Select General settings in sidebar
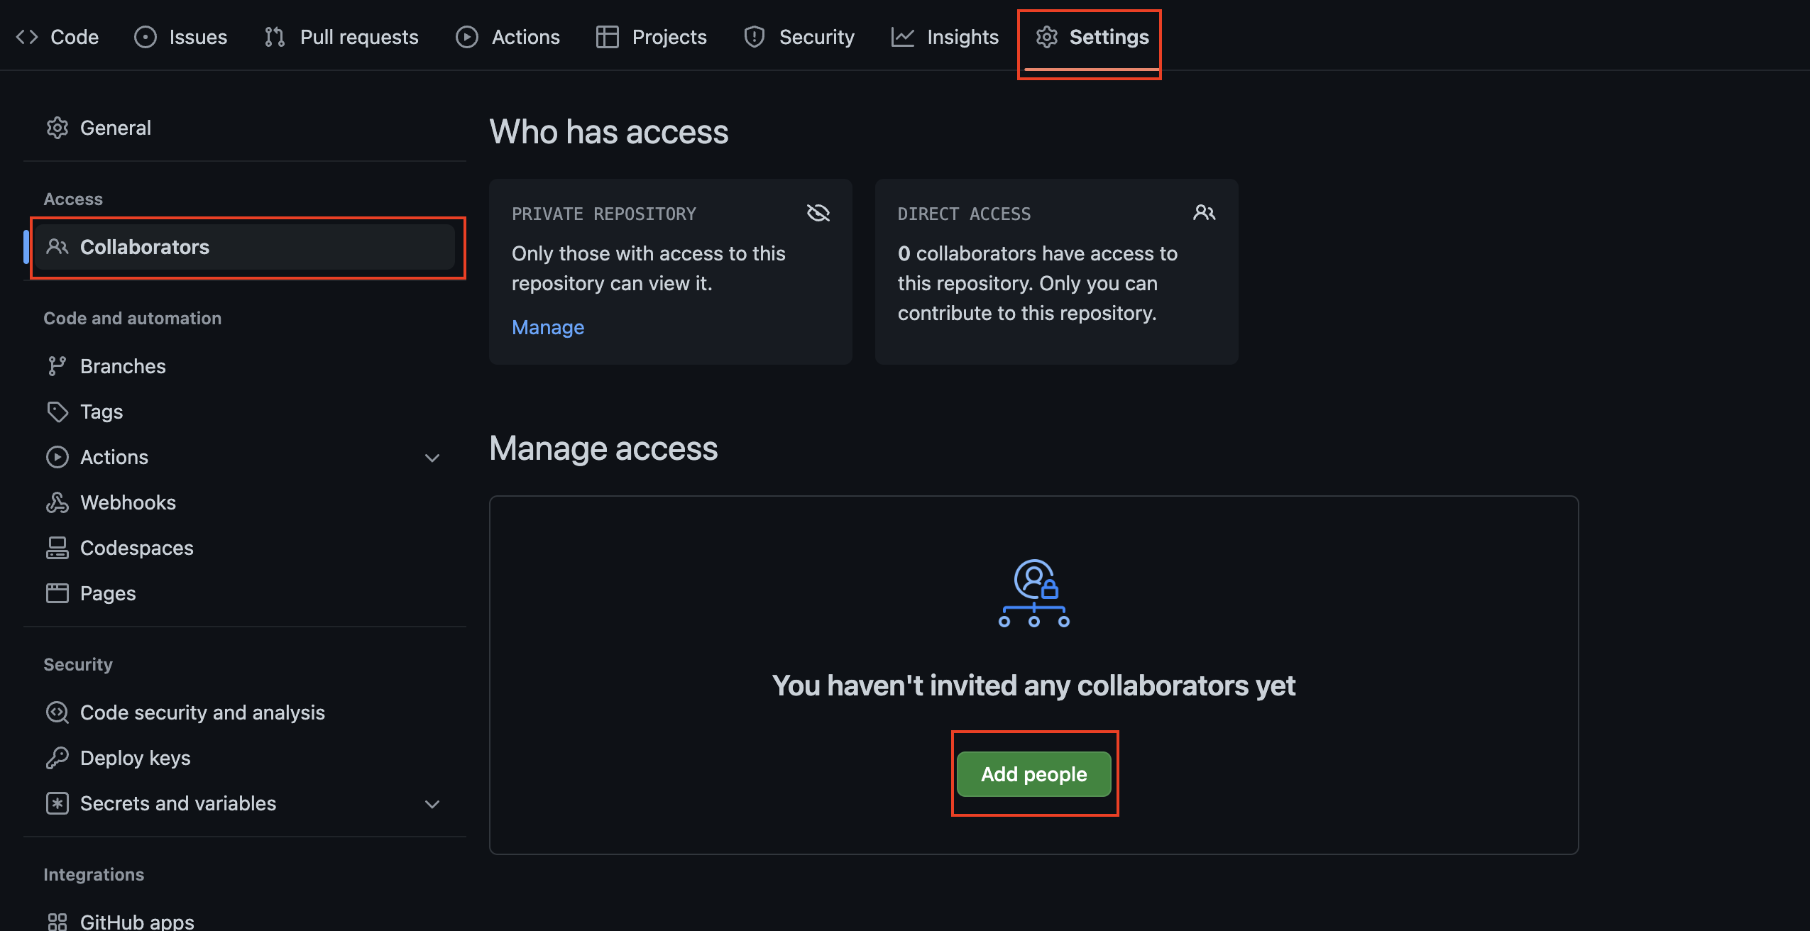Viewport: 1810px width, 931px height. pyautogui.click(x=115, y=128)
